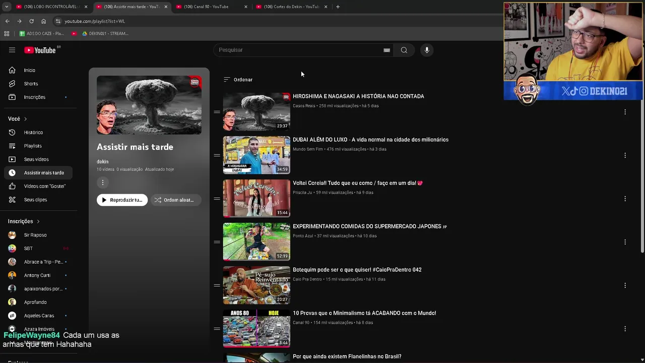
Task: Open DEKIN021 - STREAM bookmark
Action: pos(105,34)
